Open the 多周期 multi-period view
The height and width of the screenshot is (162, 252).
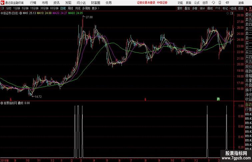[86, 8]
